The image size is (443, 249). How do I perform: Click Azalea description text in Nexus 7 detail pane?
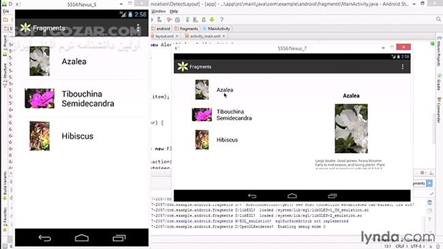[x=350, y=164]
